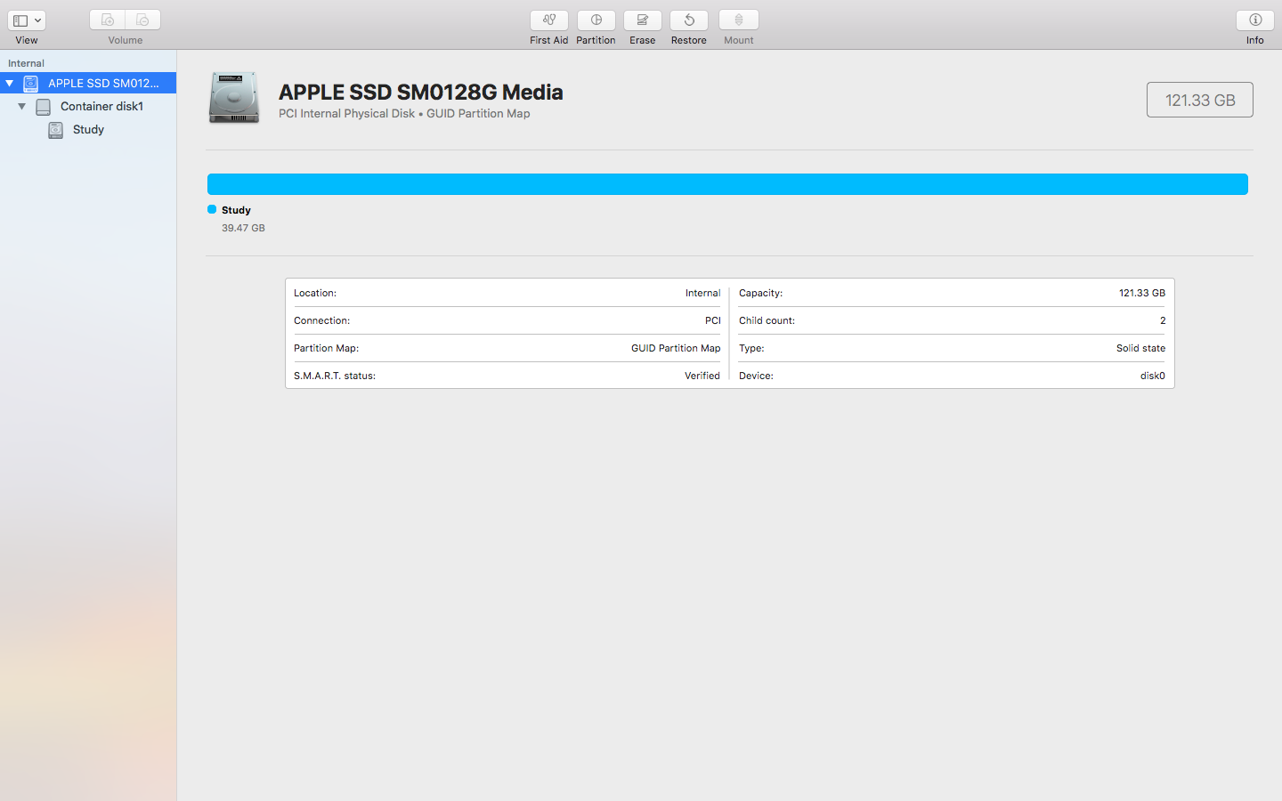The width and height of the screenshot is (1282, 801).
Task: Click the APPLE SSD sidebar disk icon
Action: (31, 83)
